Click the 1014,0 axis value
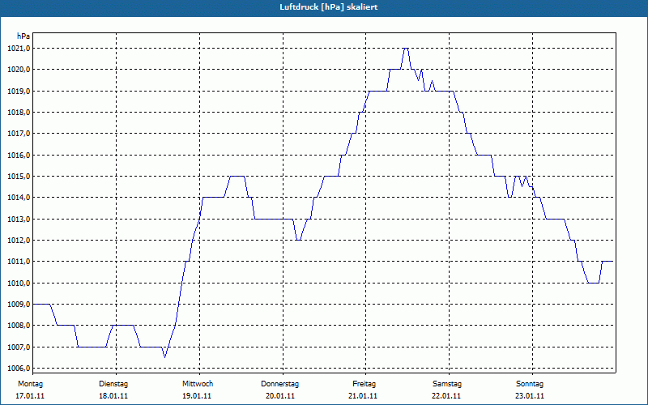 coord(19,198)
